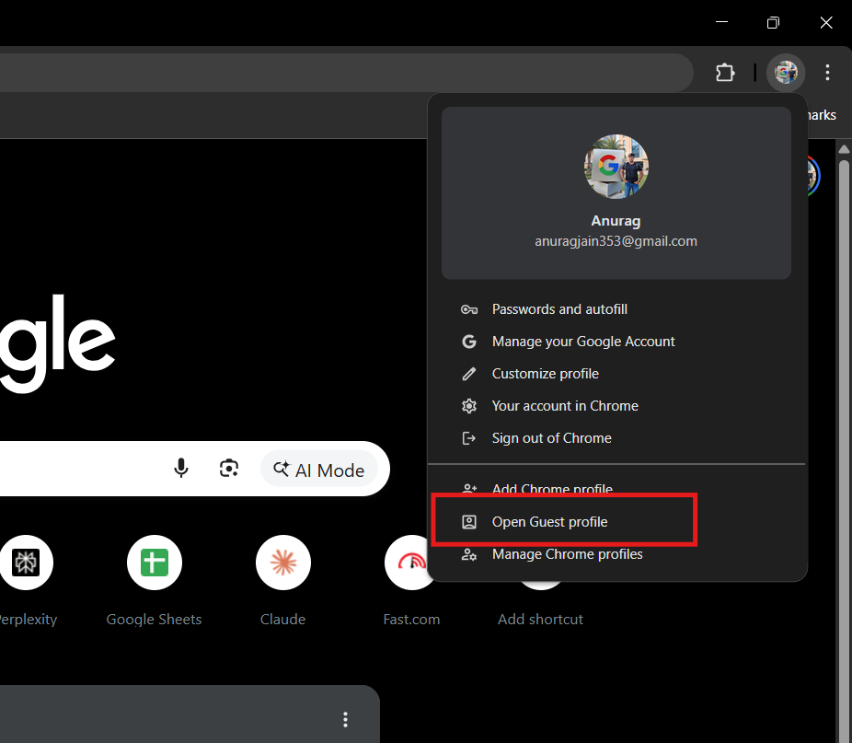Open the Fast.com shortcut
Viewport: 852px width, 743px height.
[411, 562]
